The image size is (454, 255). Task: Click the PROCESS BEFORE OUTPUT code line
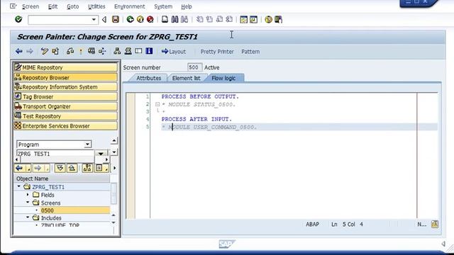click(200, 96)
